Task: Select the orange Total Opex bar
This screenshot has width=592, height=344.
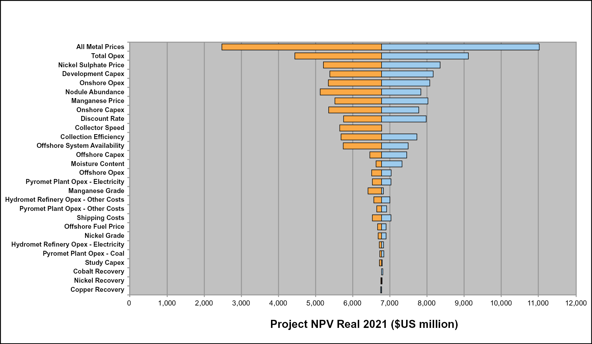Action: click(x=338, y=56)
